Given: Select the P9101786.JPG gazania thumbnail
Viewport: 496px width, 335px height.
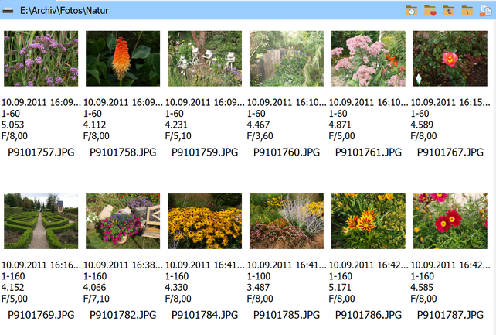Looking at the screenshot, I should pyautogui.click(x=369, y=220).
